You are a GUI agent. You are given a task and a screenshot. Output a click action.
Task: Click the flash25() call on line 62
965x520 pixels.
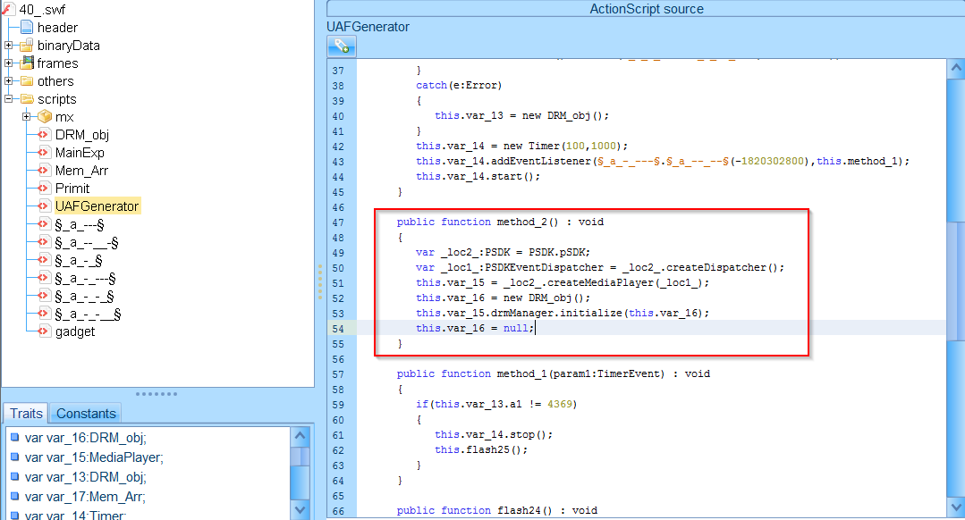pos(496,450)
